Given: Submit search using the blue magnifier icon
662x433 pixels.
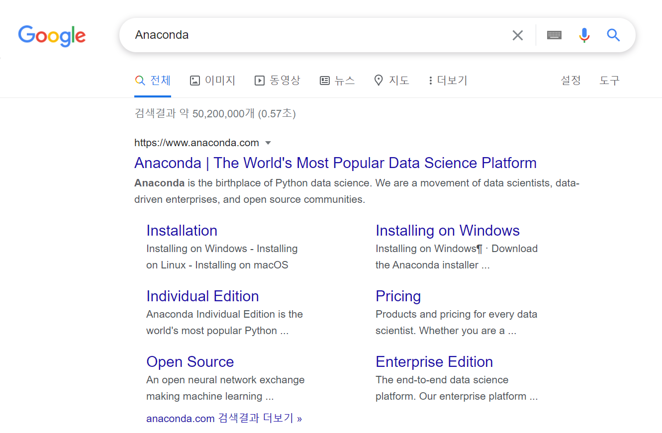Looking at the screenshot, I should pos(613,35).
